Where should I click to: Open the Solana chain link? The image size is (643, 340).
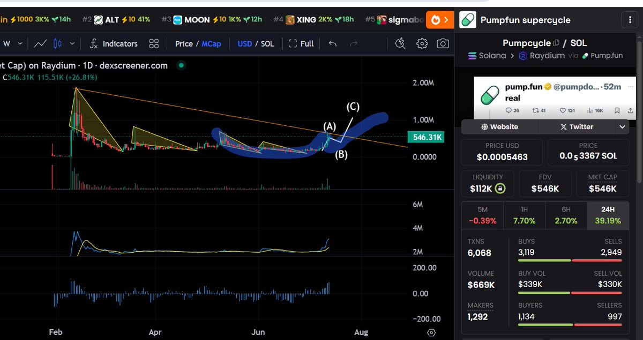click(487, 55)
